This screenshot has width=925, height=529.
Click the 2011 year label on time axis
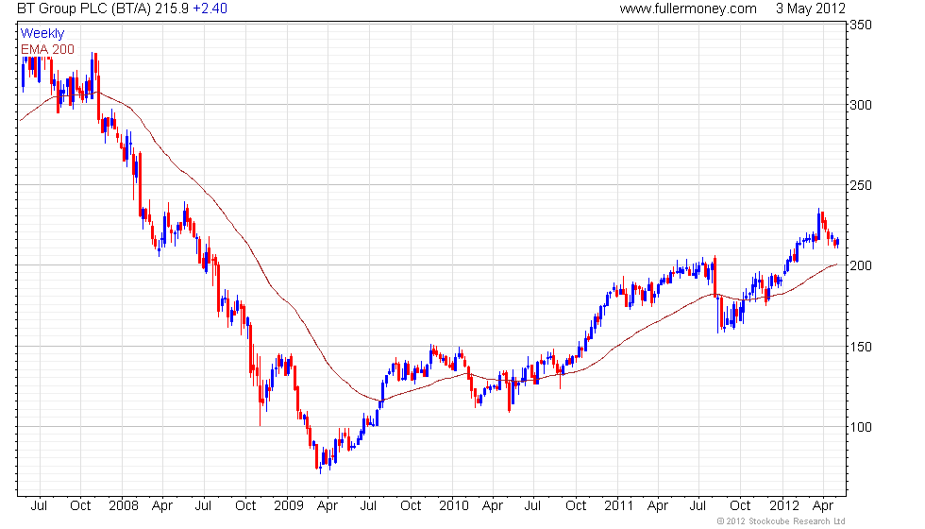[619, 506]
